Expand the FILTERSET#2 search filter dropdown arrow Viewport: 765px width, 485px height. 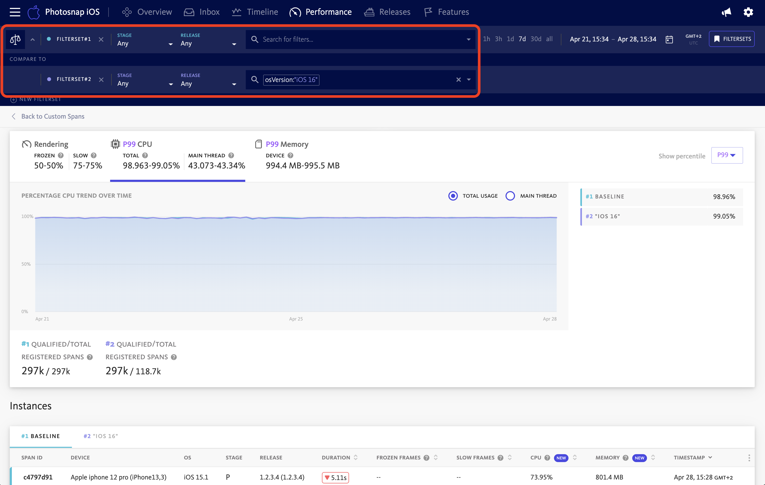point(469,79)
